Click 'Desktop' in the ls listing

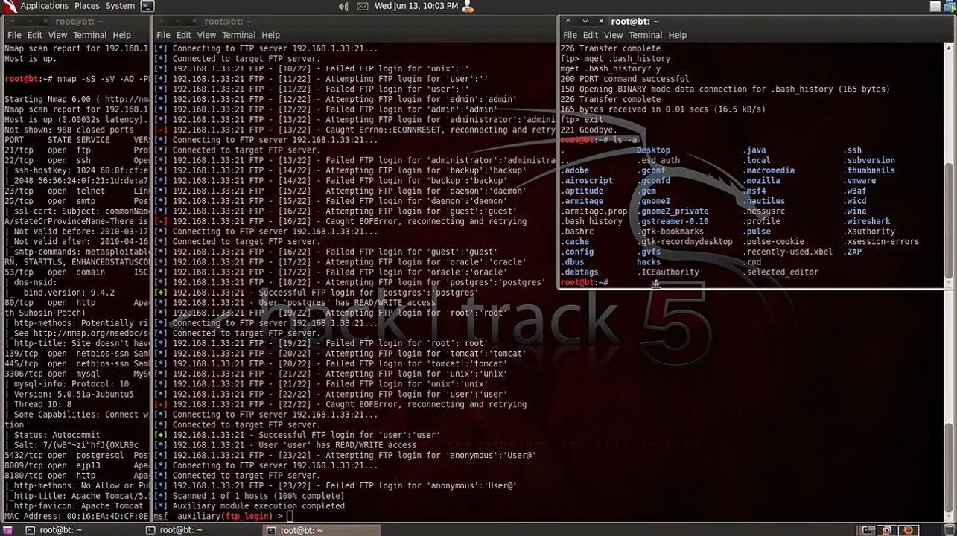tap(653, 150)
